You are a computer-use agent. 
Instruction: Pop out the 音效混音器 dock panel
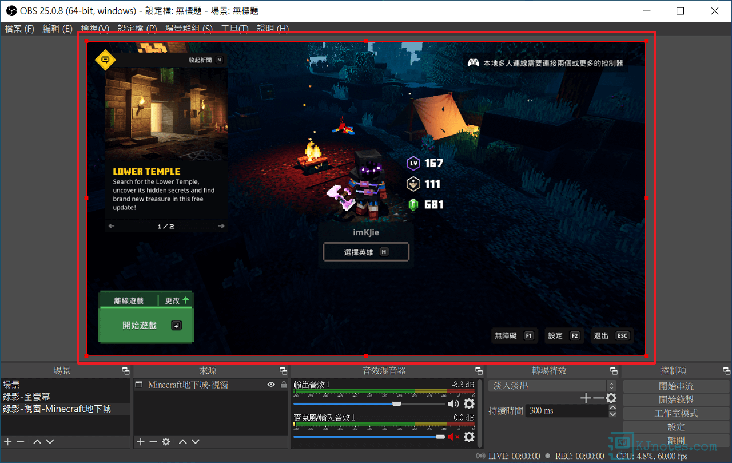click(479, 371)
